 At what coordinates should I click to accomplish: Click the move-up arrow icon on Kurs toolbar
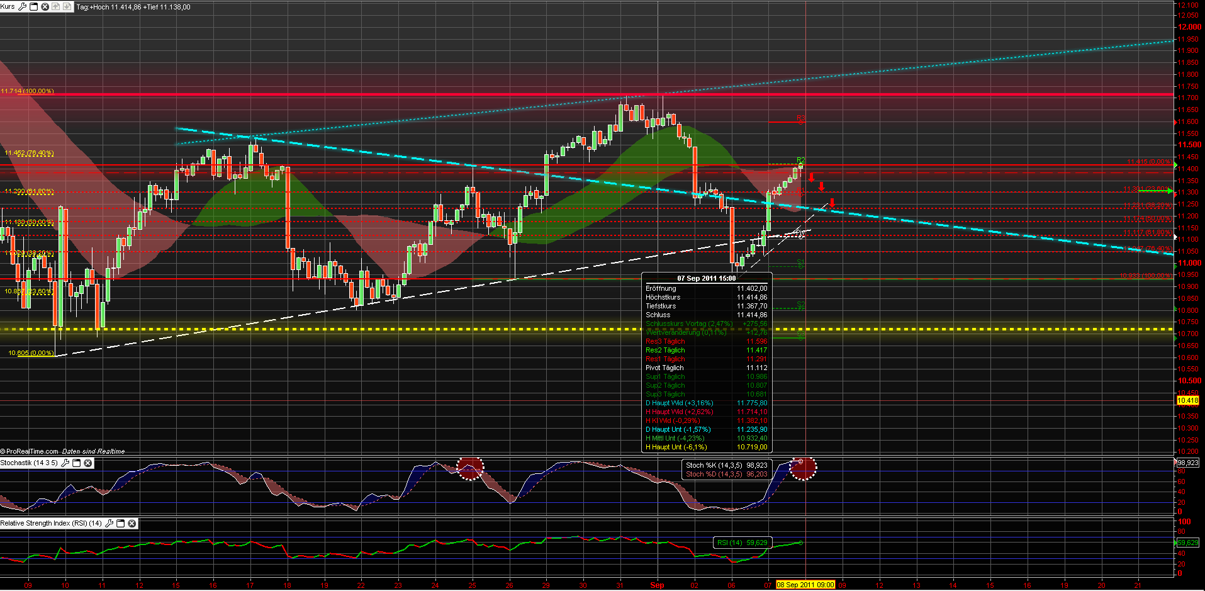coord(55,7)
